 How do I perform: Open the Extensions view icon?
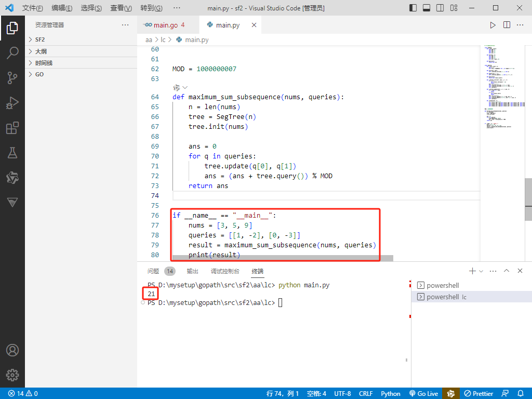click(x=12, y=128)
